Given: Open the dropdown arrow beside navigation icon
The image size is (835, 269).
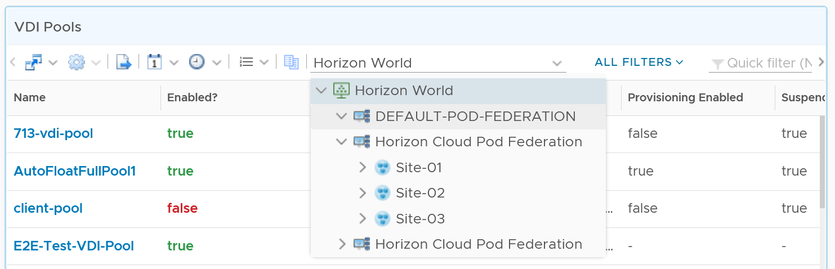Looking at the screenshot, I should [53, 62].
